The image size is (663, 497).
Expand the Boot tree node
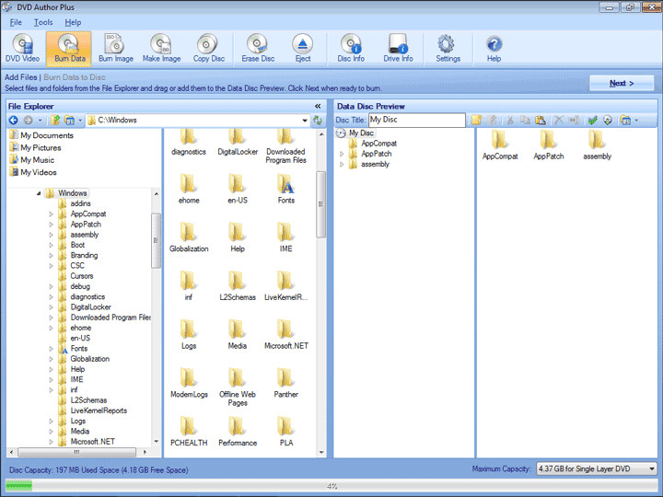click(x=51, y=245)
